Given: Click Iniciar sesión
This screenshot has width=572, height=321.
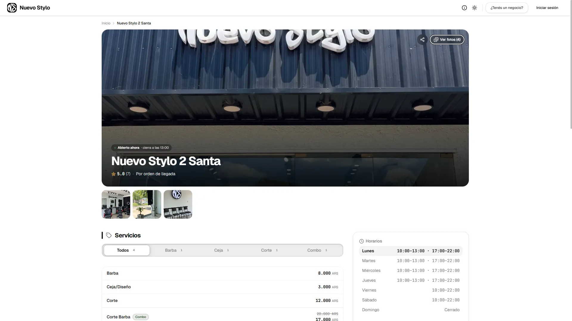Looking at the screenshot, I should coord(547,8).
